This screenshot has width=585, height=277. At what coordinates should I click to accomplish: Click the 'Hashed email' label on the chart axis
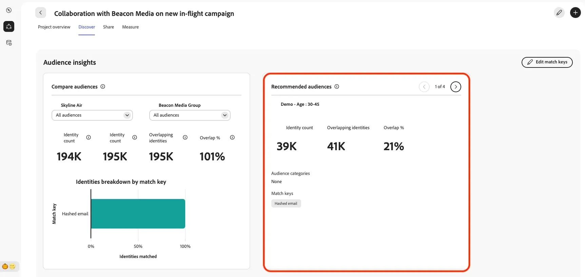pyautogui.click(x=75, y=214)
